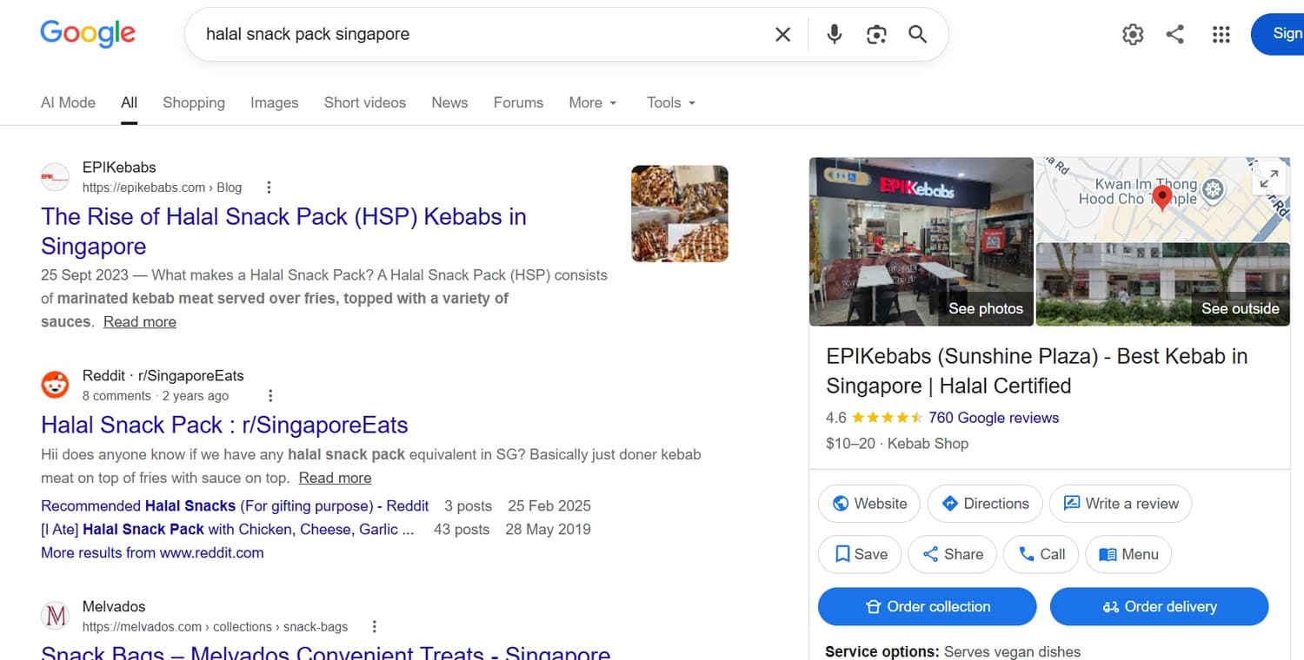This screenshot has height=660, width=1304.
Task: Click Read more under Reddit snippet
Action: 335,478
